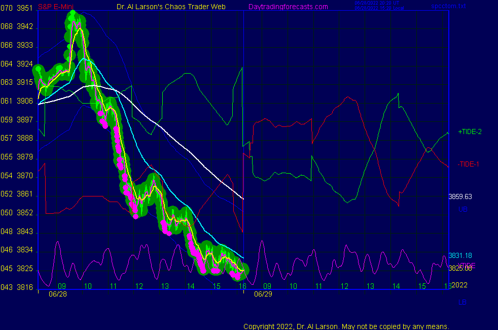The height and width of the screenshot is (330, 498).
Task: Select the blue LB band label
Action: coord(463,302)
